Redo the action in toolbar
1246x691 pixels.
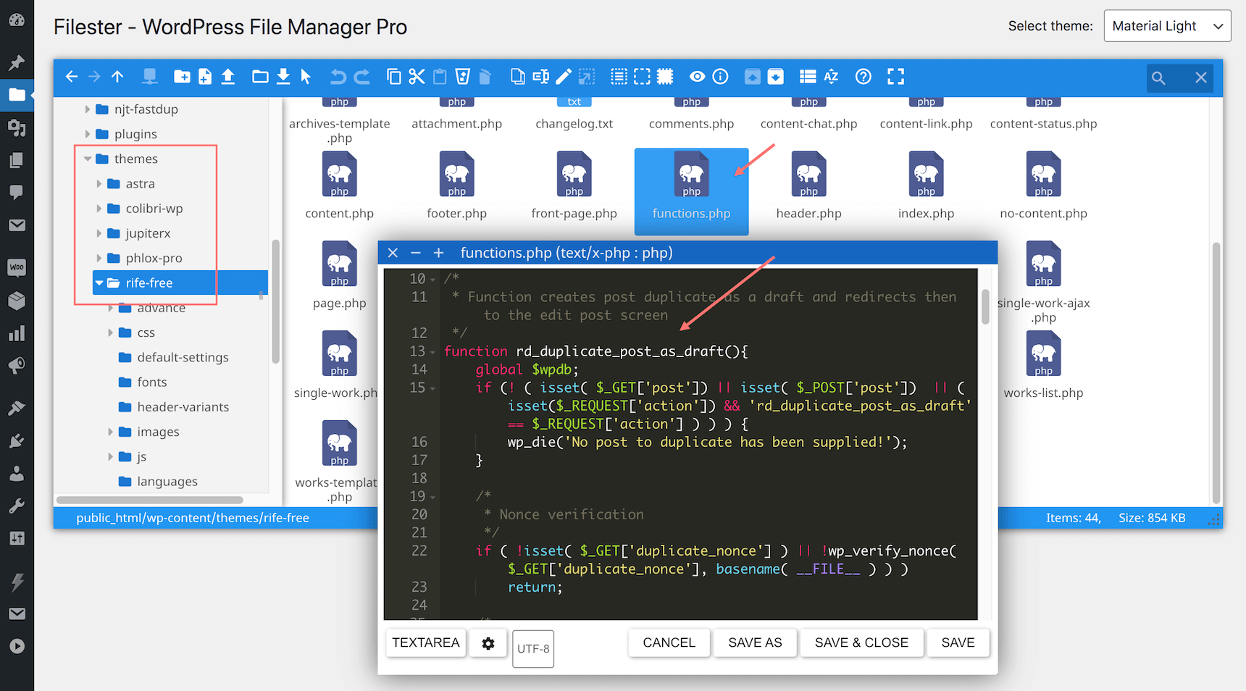361,77
